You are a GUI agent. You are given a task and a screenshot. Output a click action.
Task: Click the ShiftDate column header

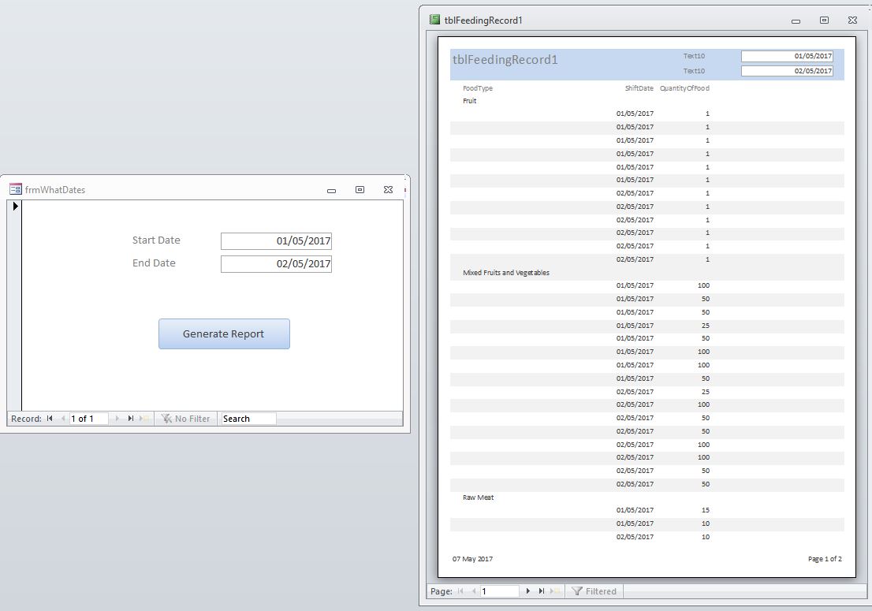pos(639,88)
